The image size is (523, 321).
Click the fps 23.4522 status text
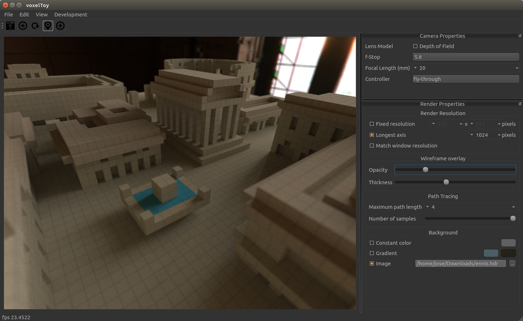coord(16,318)
